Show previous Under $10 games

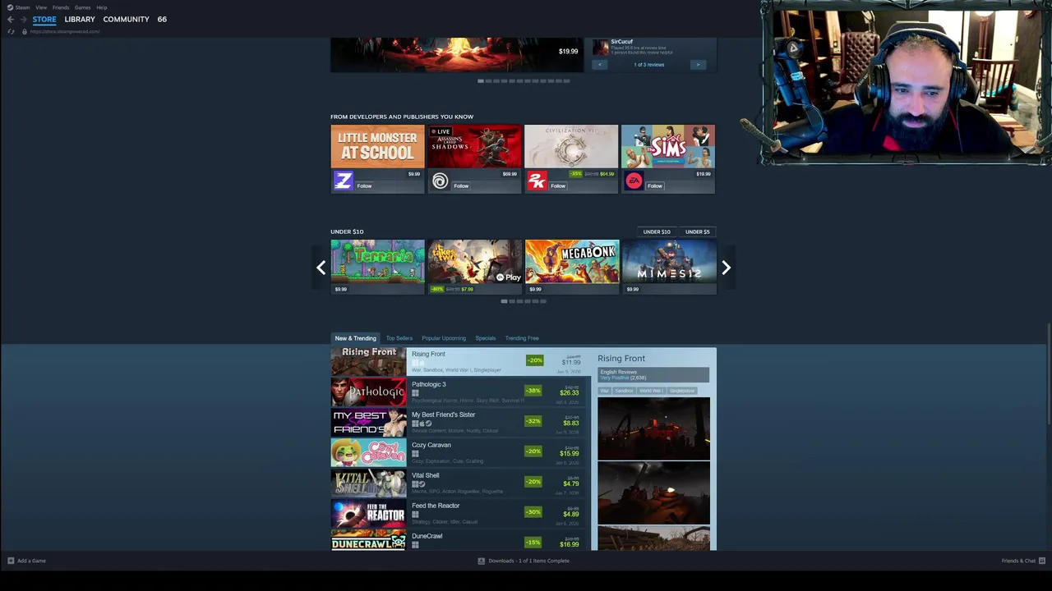tap(321, 268)
